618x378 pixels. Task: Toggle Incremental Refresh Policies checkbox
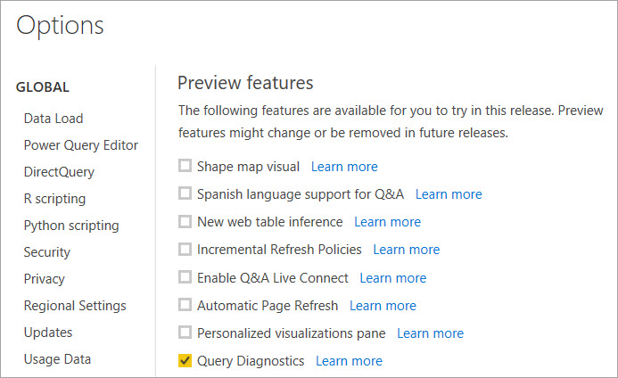(x=185, y=250)
